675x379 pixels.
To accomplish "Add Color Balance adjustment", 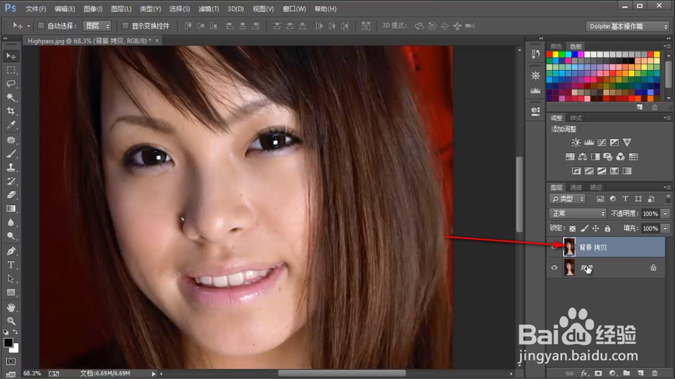I will pos(583,156).
